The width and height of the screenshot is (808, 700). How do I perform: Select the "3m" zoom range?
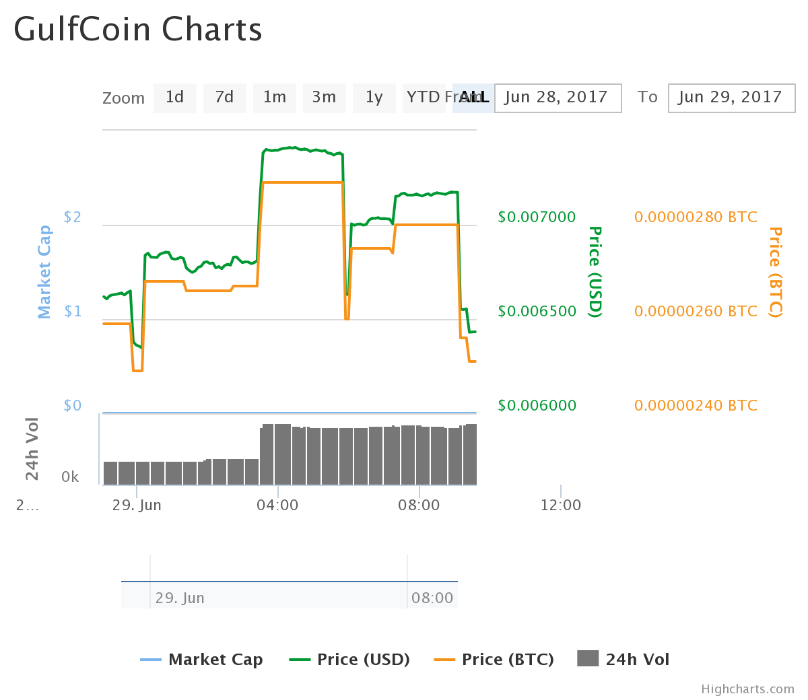coord(324,97)
